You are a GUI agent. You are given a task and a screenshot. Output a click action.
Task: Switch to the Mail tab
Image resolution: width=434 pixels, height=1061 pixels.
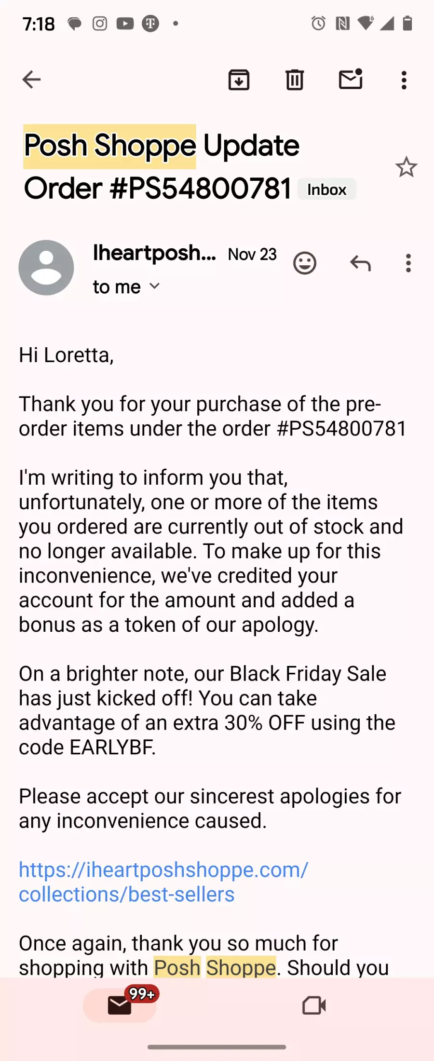(x=120, y=1006)
